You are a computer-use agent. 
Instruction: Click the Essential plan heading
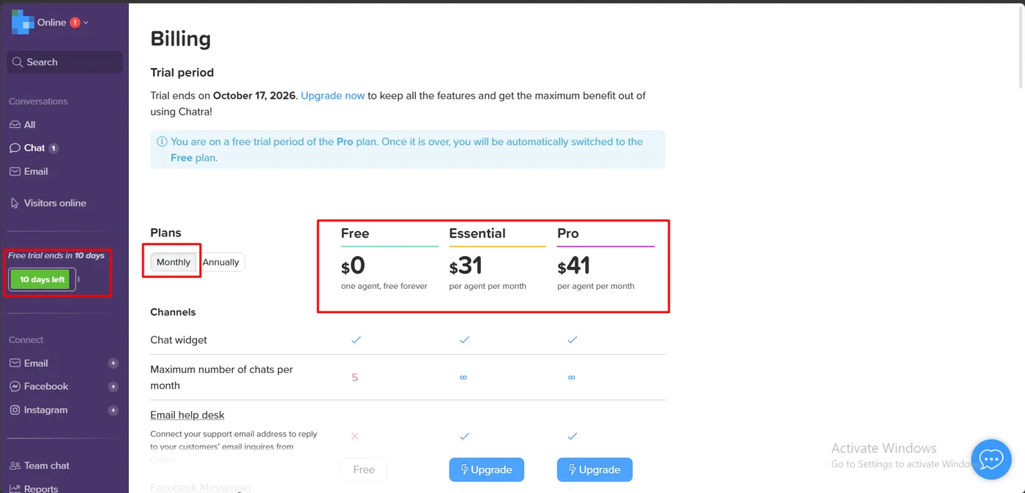click(477, 233)
